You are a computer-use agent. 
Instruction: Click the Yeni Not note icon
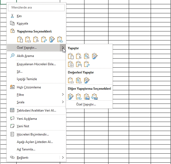click(x=12, y=126)
